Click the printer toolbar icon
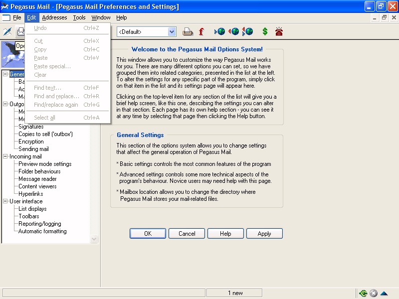The width and height of the screenshot is (399, 299). tap(188, 31)
